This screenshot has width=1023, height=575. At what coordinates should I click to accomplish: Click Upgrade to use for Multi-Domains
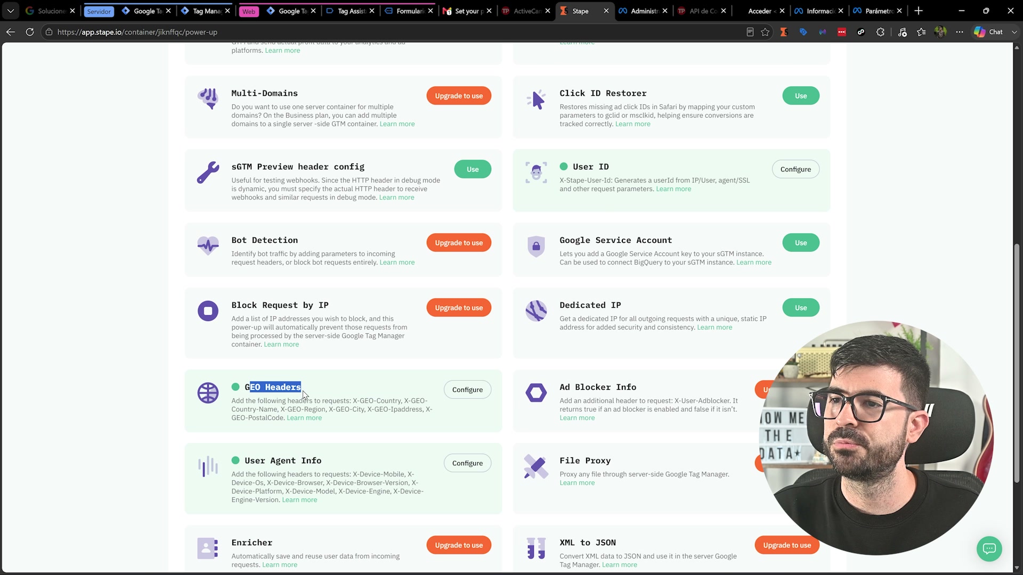coord(459,96)
